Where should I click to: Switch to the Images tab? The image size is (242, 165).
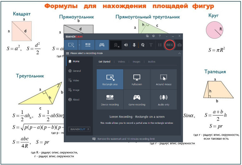point(136,62)
